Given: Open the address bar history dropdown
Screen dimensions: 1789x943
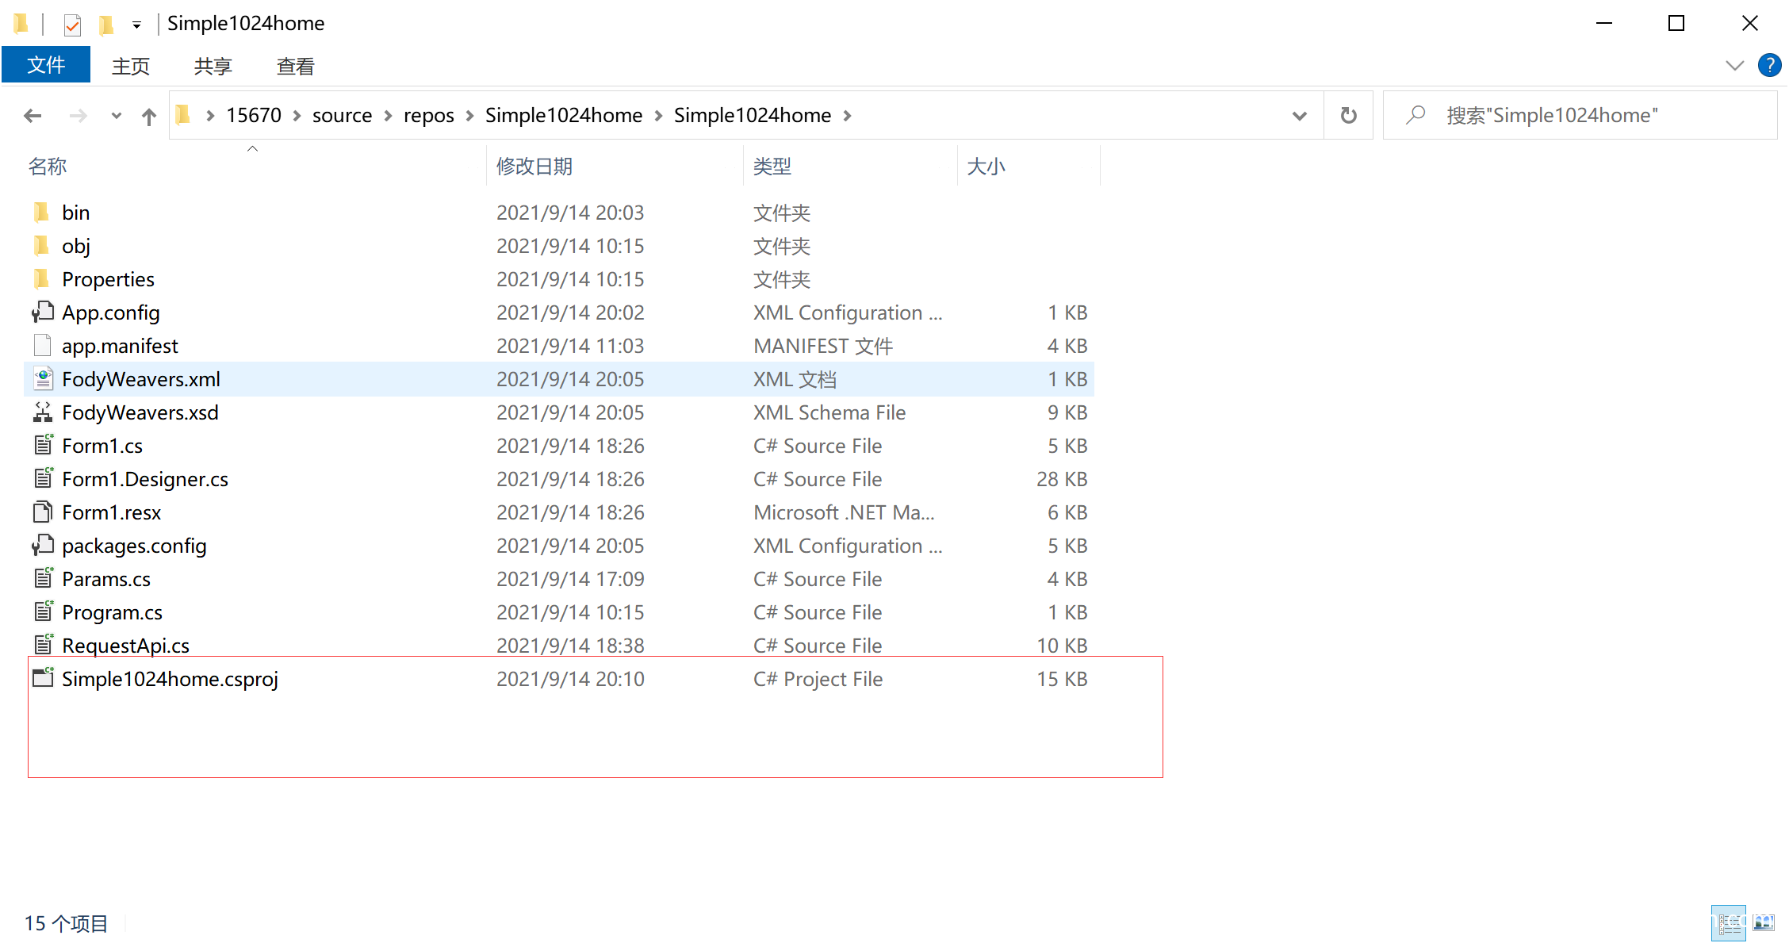Looking at the screenshot, I should tap(1299, 115).
